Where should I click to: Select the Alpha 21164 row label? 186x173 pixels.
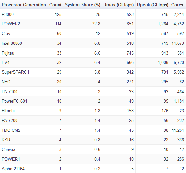point(13,169)
